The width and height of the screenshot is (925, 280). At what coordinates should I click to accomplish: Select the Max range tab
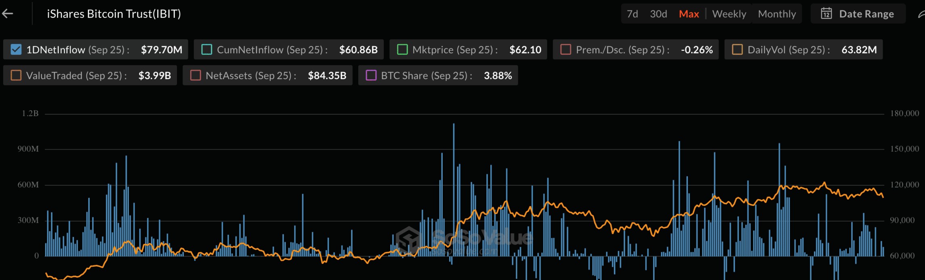689,14
